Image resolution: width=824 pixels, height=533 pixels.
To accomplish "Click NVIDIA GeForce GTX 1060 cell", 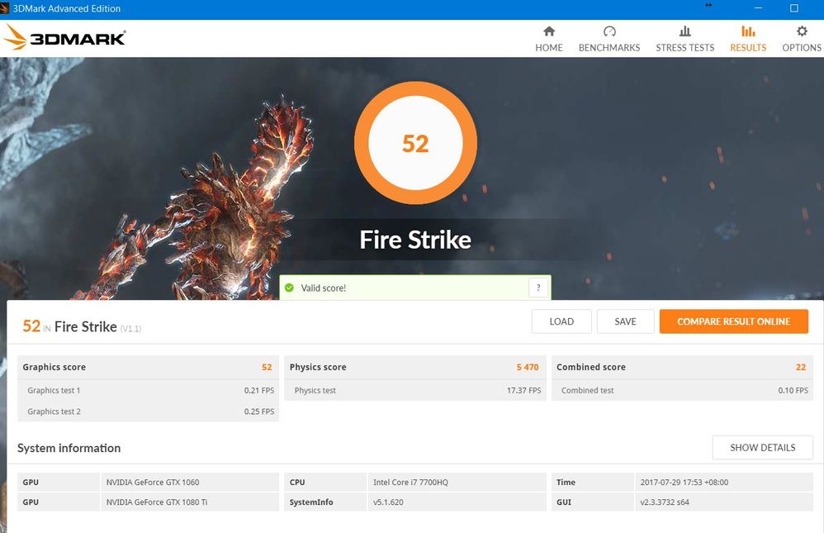I will tap(189, 482).
